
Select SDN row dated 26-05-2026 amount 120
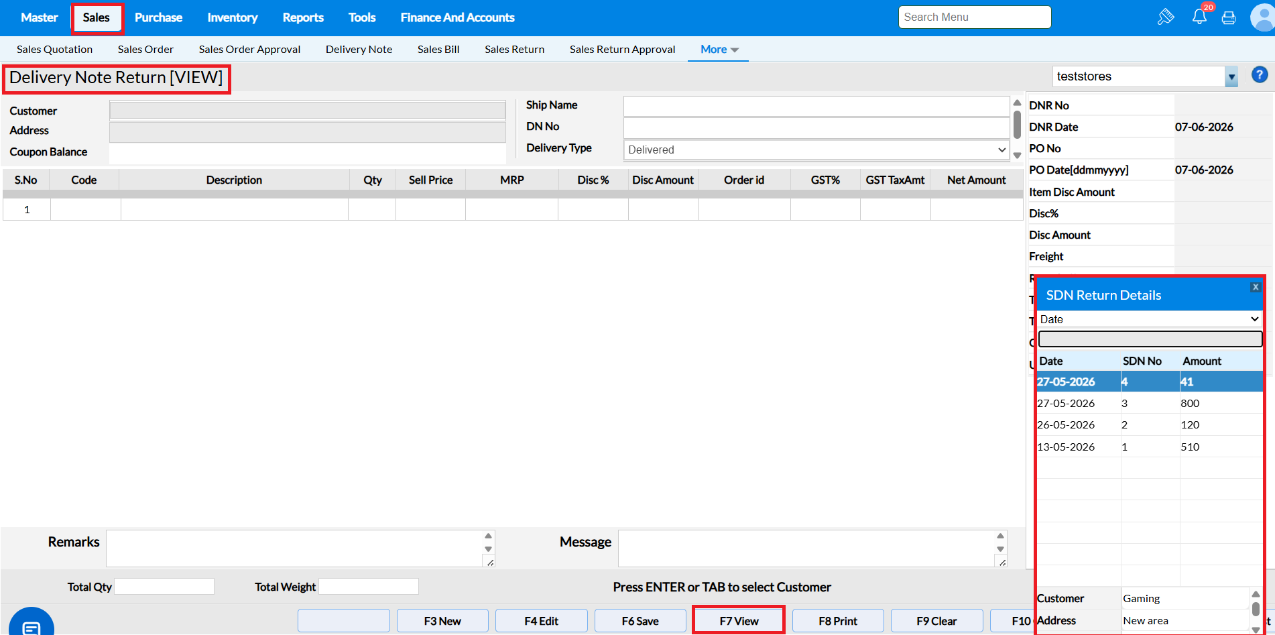pos(1150,424)
